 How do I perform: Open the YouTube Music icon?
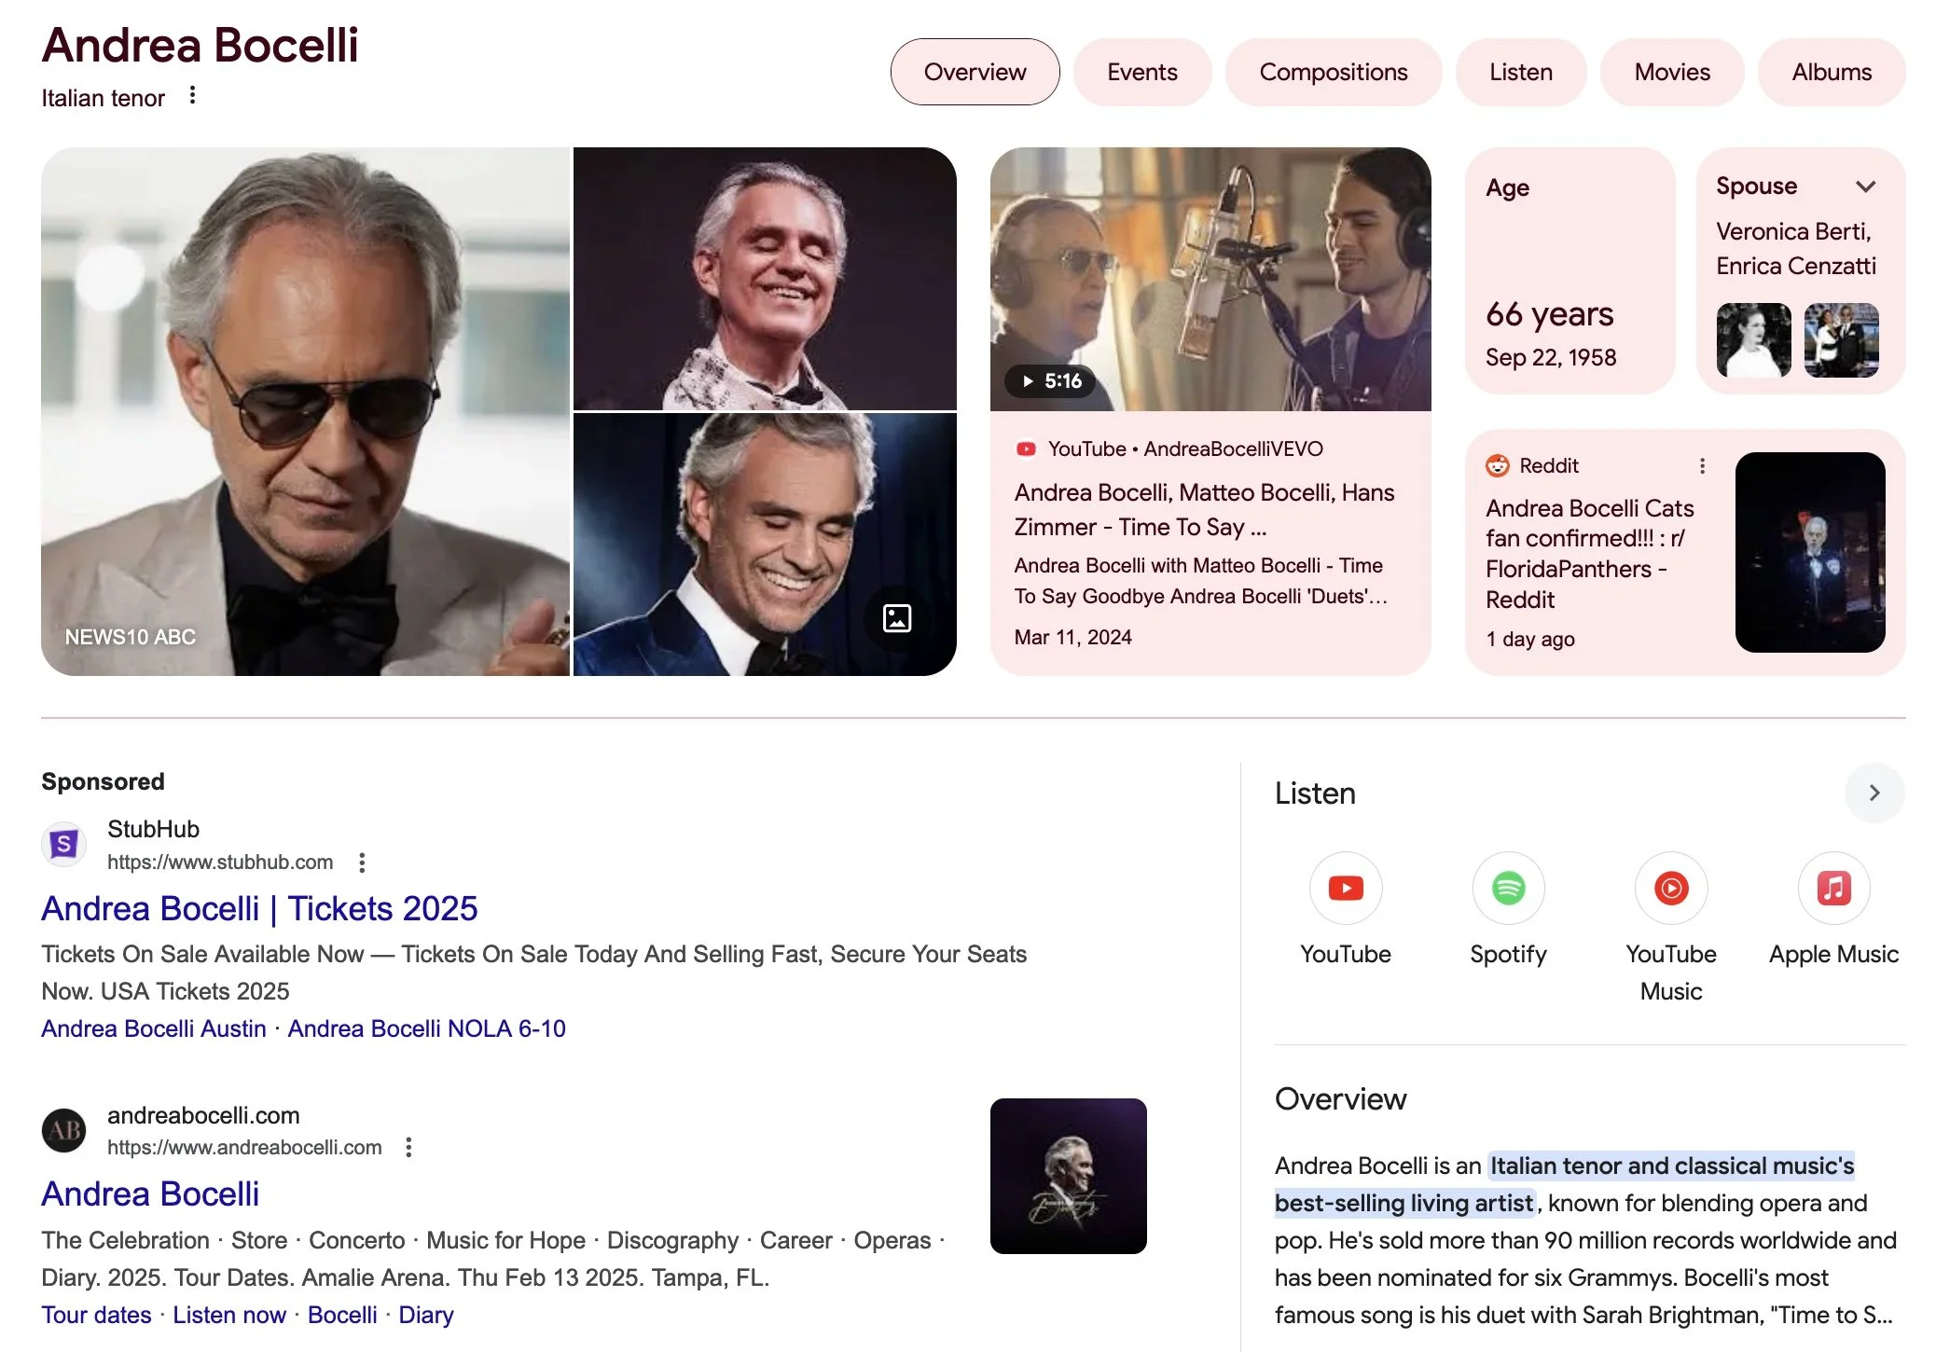1670,888
